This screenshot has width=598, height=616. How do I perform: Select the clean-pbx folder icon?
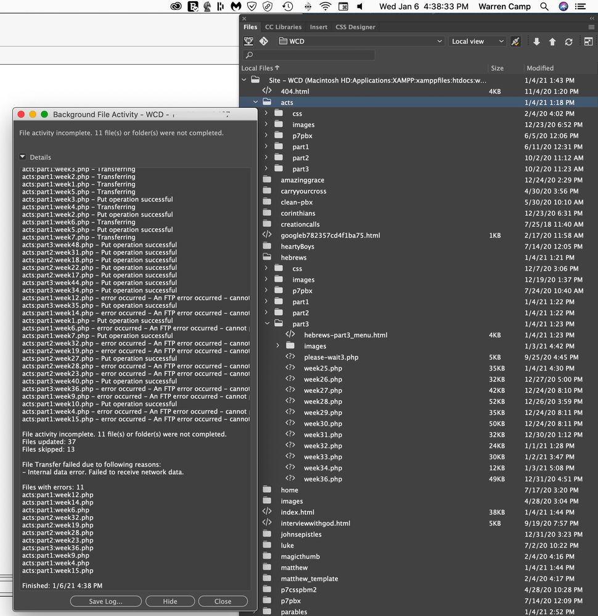point(267,202)
